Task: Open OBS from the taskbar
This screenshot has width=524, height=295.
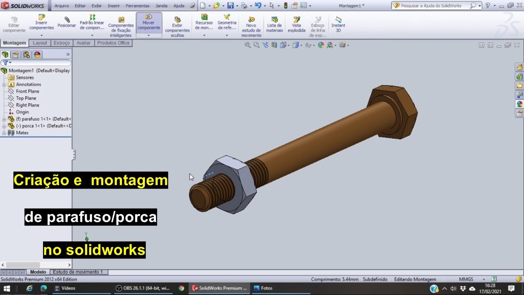Action: (142, 288)
